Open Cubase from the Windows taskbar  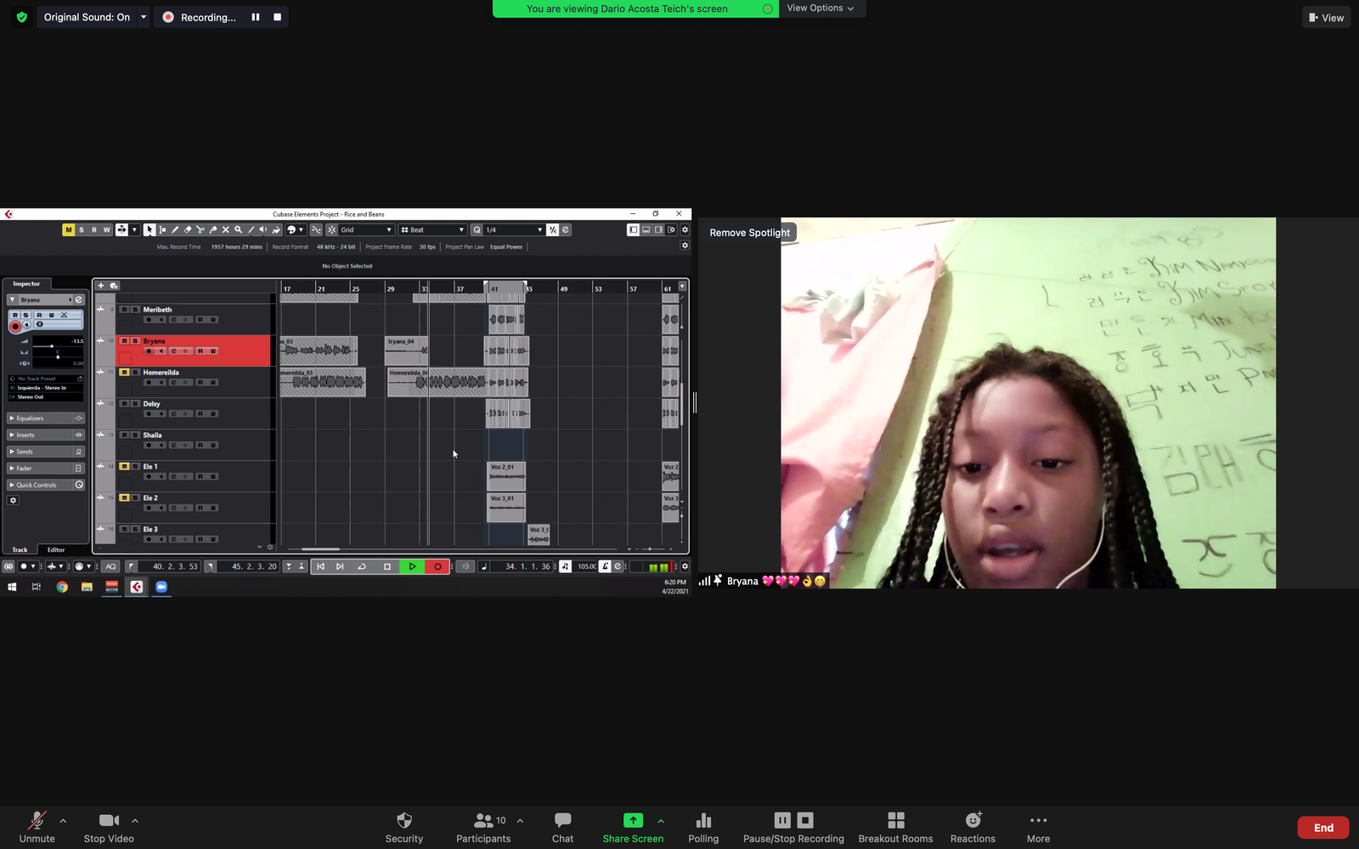point(136,587)
